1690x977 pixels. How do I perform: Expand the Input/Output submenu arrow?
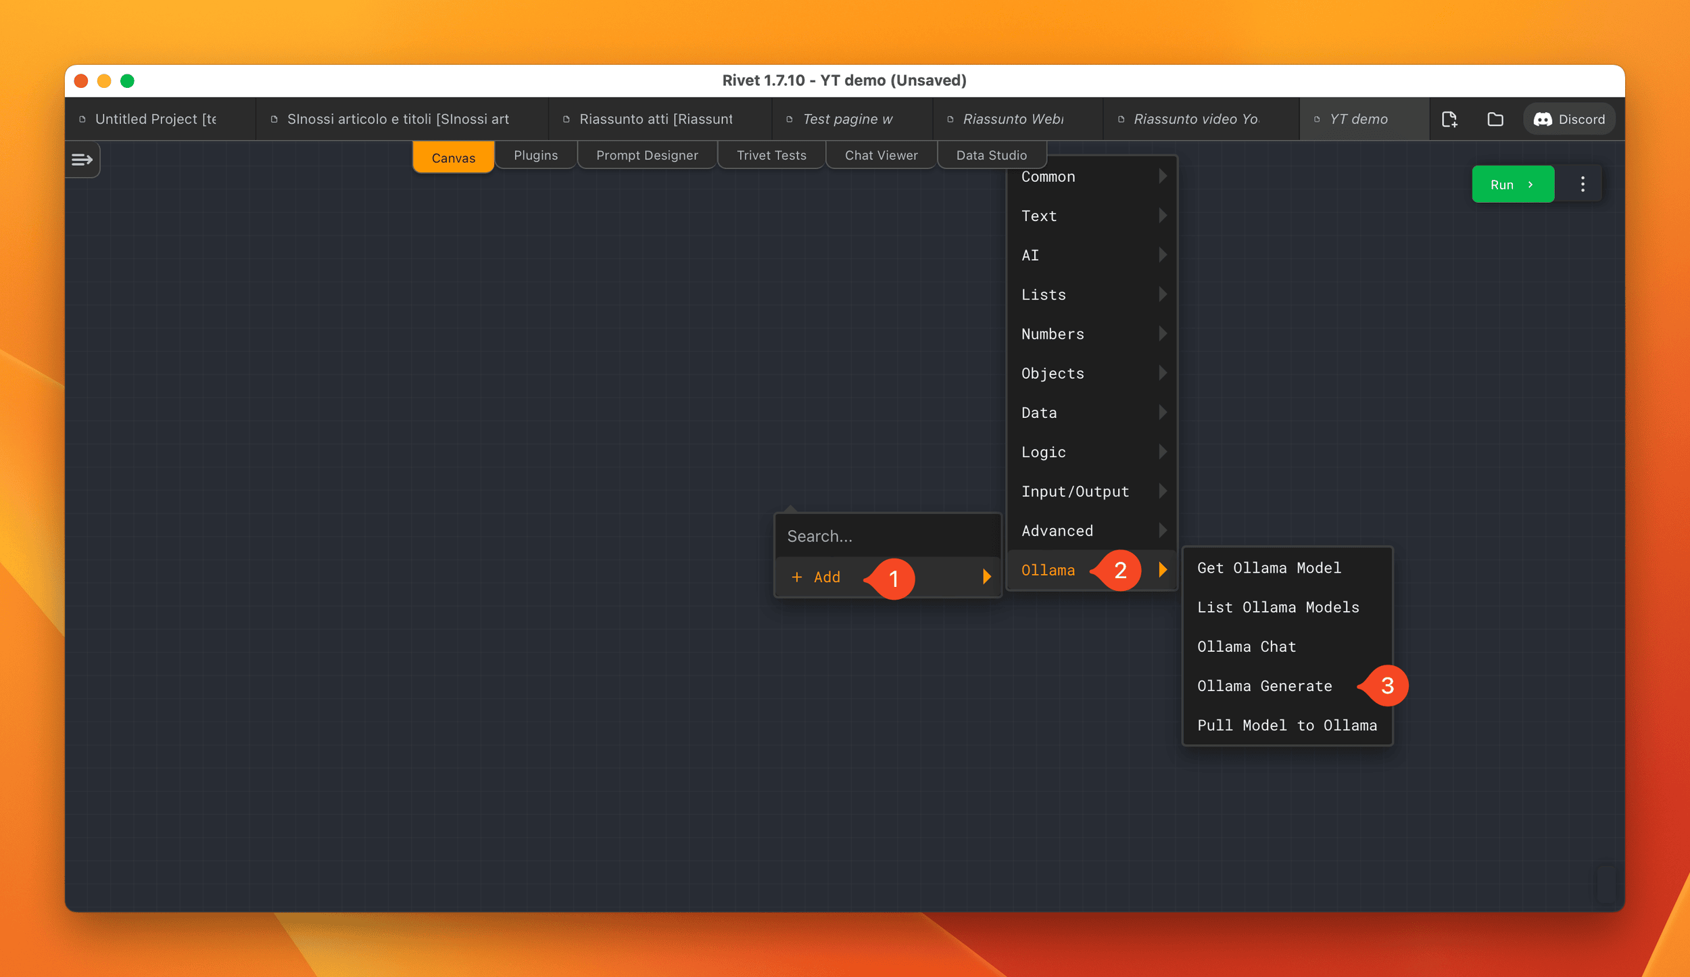[1163, 491]
